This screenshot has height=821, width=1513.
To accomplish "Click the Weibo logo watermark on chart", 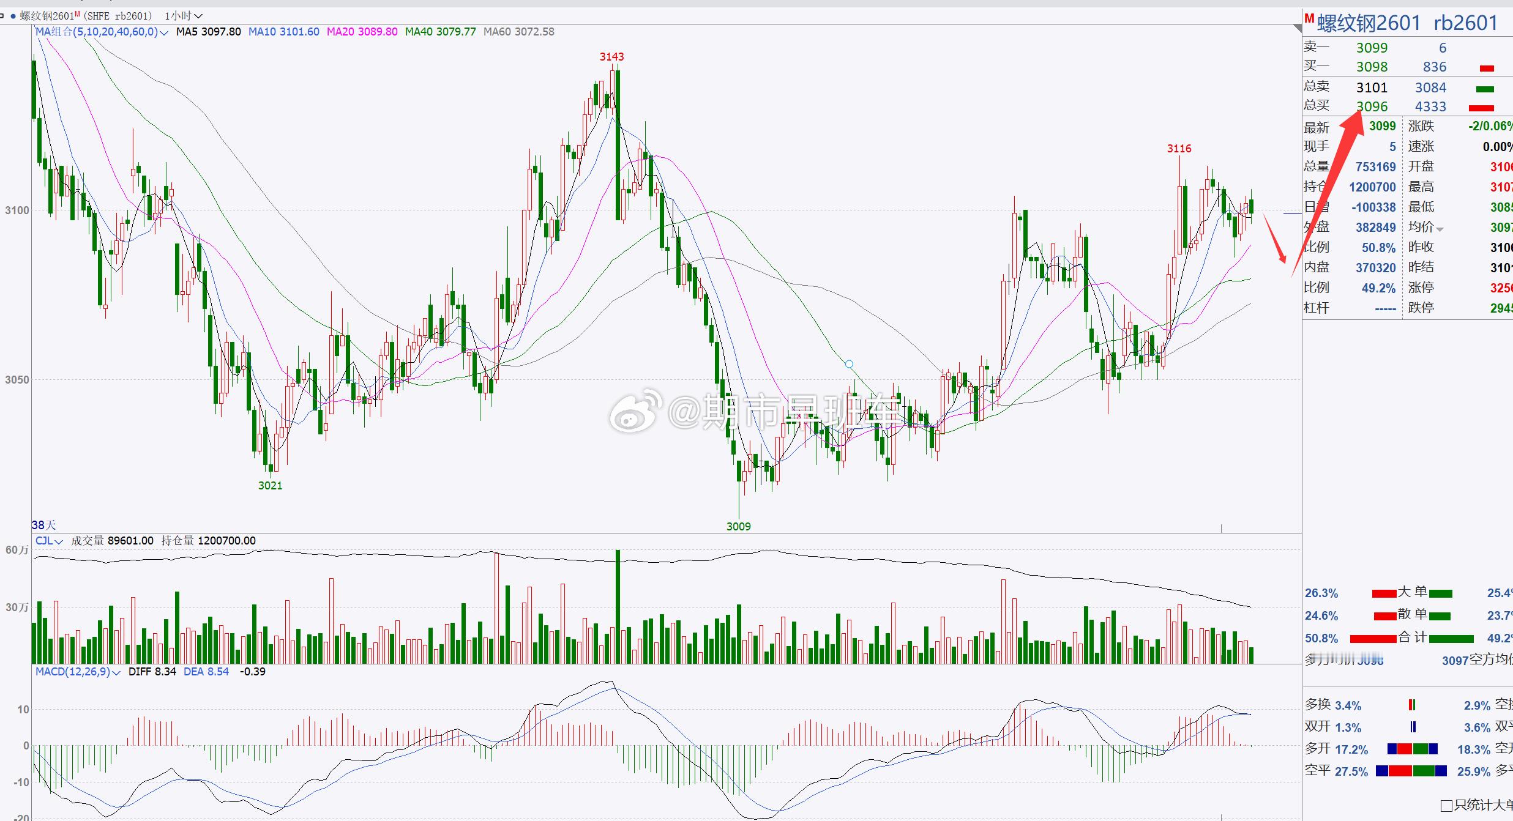I will (x=634, y=412).
